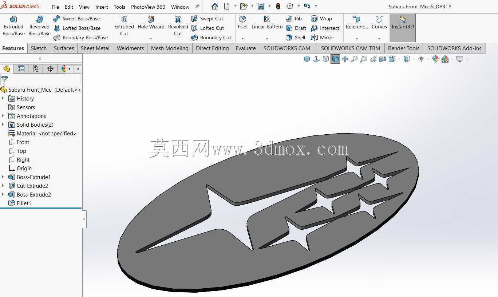498x297 pixels.
Task: Start the Lofted Boss/Base command
Action: point(77,28)
